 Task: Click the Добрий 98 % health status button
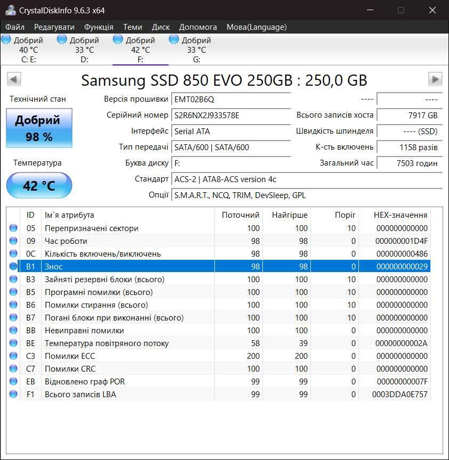[x=39, y=128]
